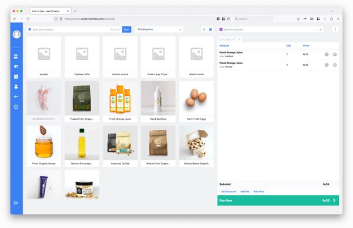Open the user profile avatar in sidebar
353x228 pixels.
tap(16, 34)
